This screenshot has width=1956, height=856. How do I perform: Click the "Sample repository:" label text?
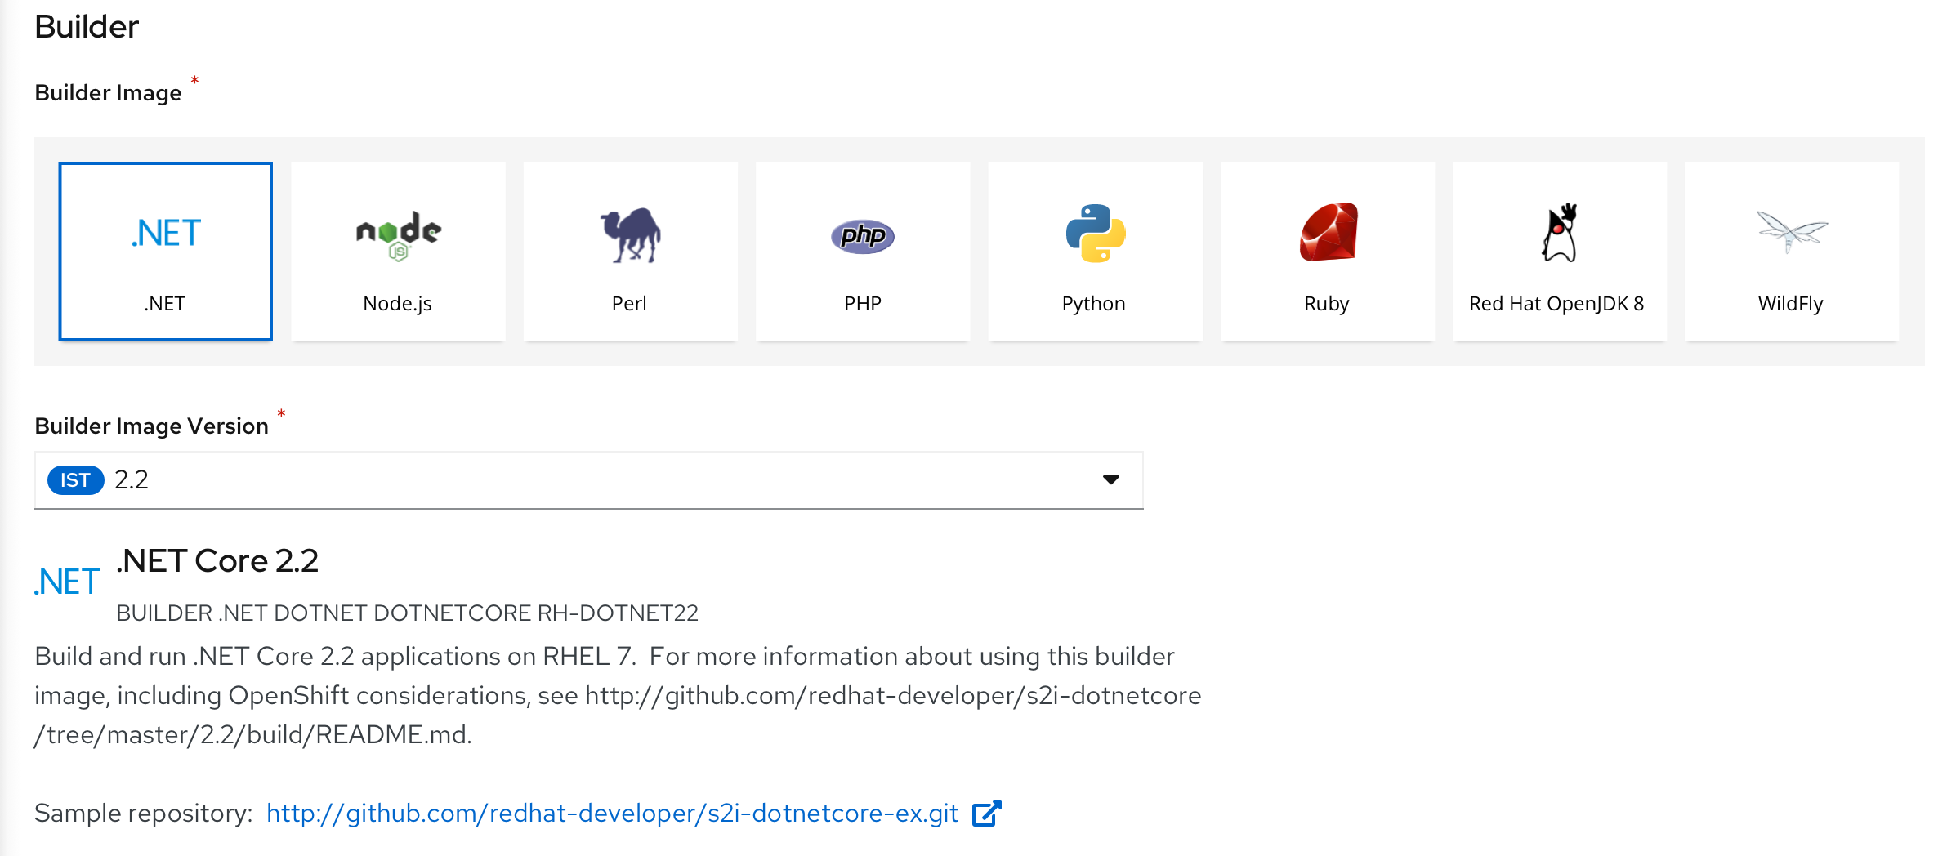coord(144,813)
